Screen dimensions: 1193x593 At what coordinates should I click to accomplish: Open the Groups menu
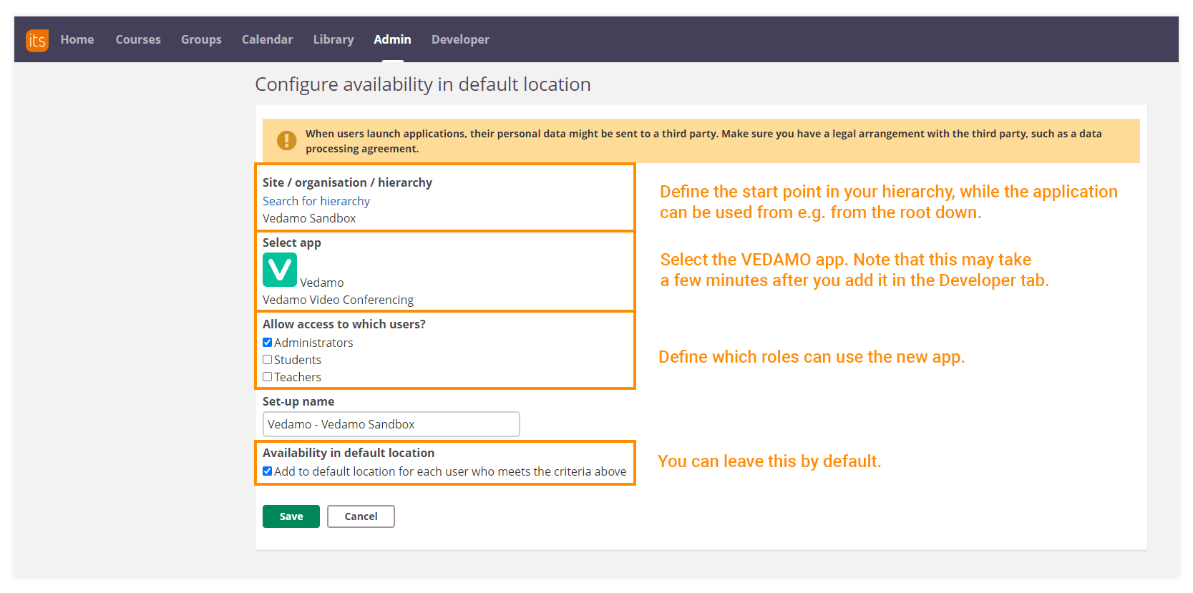[201, 39]
